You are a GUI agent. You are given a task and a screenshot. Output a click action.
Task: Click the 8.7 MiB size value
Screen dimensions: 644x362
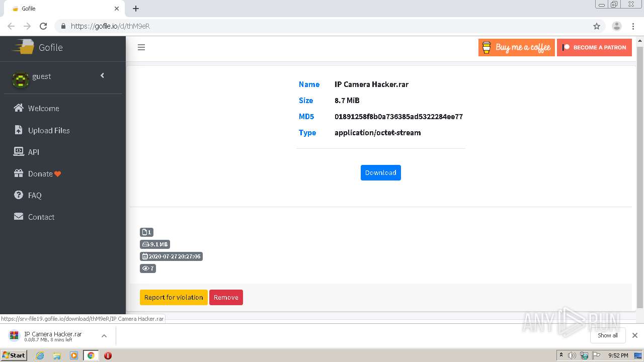pyautogui.click(x=347, y=101)
